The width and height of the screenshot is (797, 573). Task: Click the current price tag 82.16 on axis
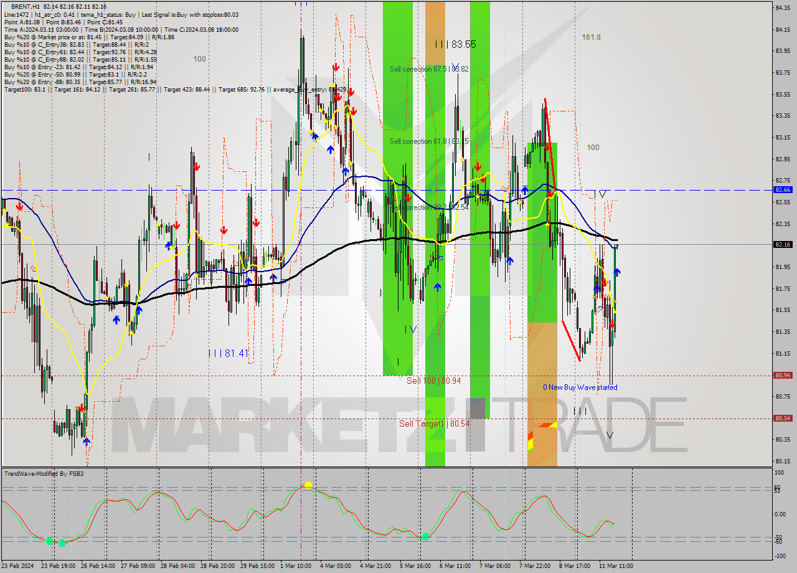pos(783,245)
